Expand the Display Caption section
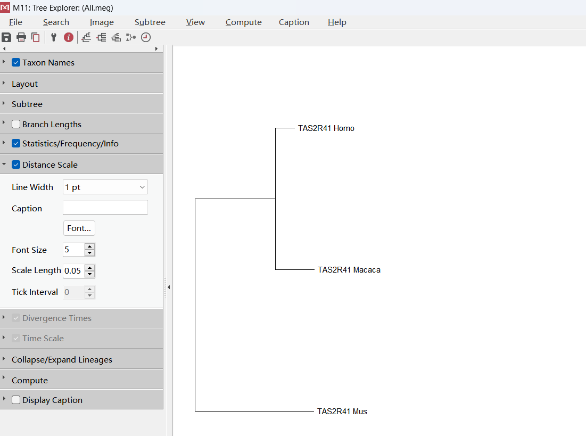Screen dimensions: 586x436 tap(4, 399)
